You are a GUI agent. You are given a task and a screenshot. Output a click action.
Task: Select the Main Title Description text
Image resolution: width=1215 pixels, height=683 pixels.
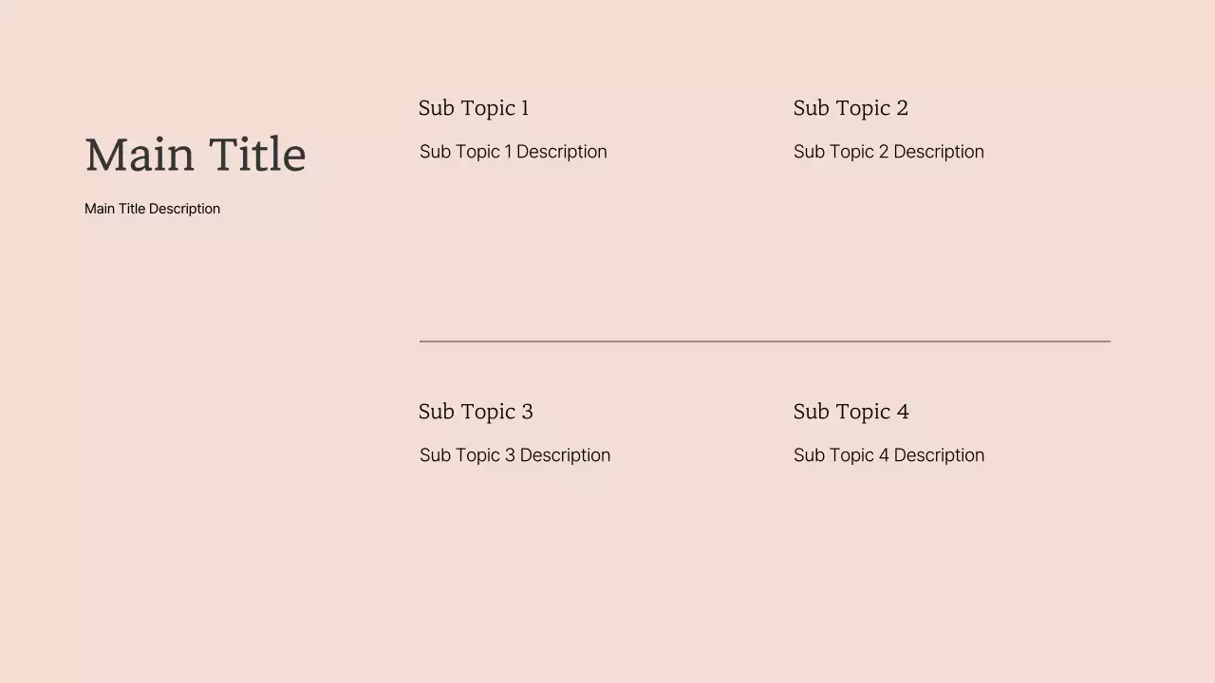152,209
